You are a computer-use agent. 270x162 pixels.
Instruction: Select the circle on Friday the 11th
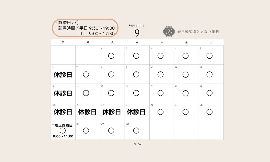pos(185,75)
